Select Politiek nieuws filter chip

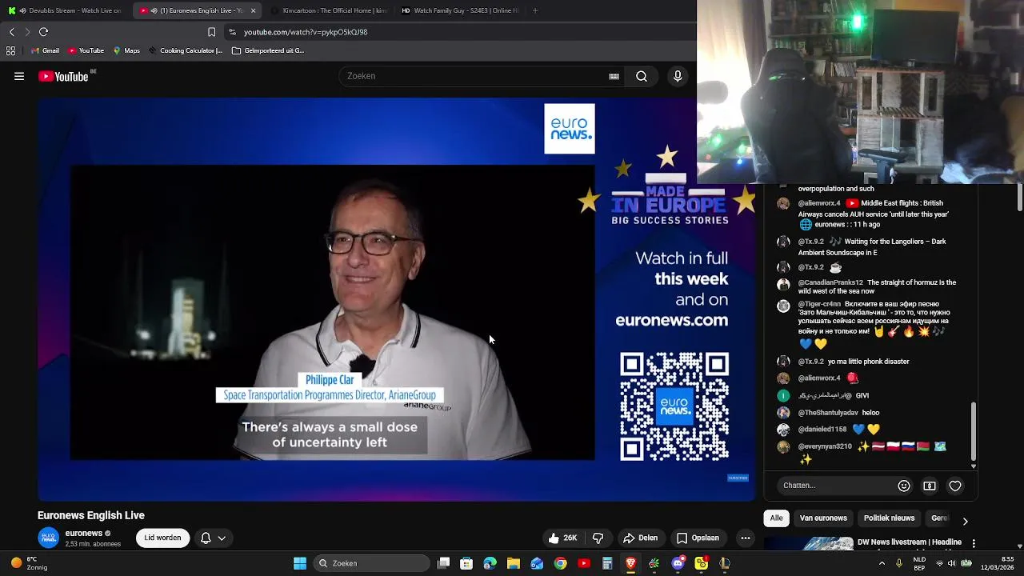click(889, 518)
